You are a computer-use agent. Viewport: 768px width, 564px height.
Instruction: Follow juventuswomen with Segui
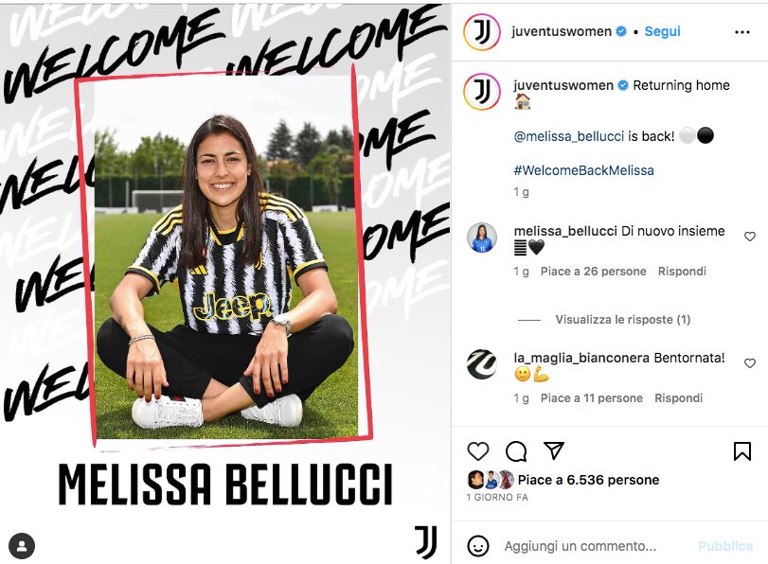(662, 31)
